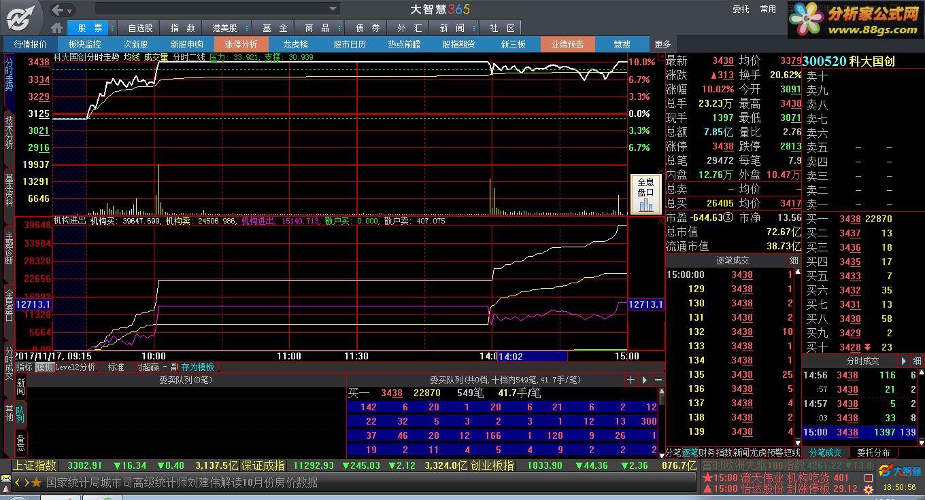
Task: Switch to the 财务 bottom tab
Action: pos(707,452)
